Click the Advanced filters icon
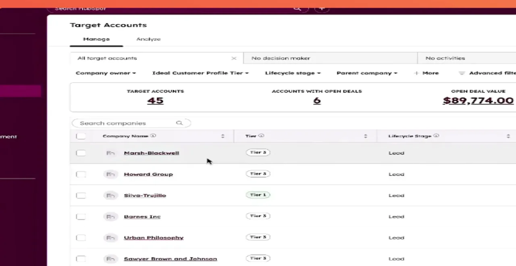The height and width of the screenshot is (266, 516). tap(462, 73)
